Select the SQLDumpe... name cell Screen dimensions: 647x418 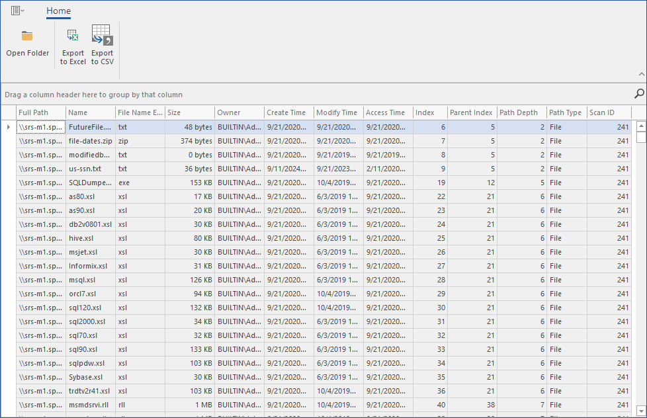[91, 183]
